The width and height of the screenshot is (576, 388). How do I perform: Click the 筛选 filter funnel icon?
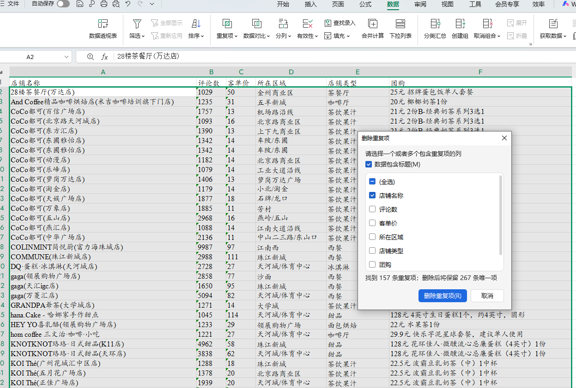137,24
